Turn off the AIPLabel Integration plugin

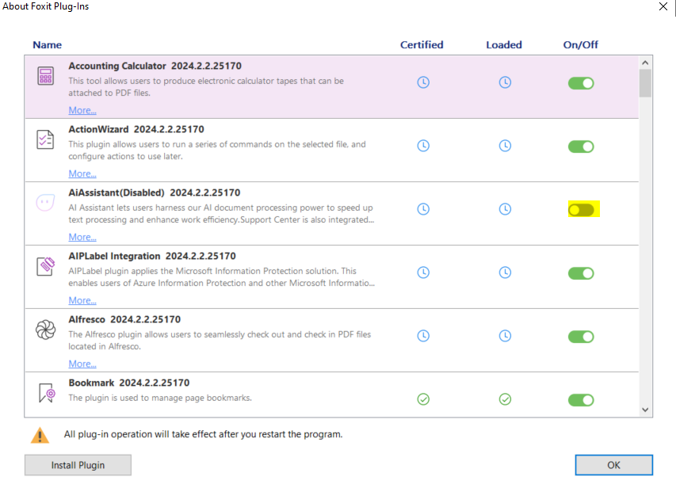pyautogui.click(x=581, y=273)
